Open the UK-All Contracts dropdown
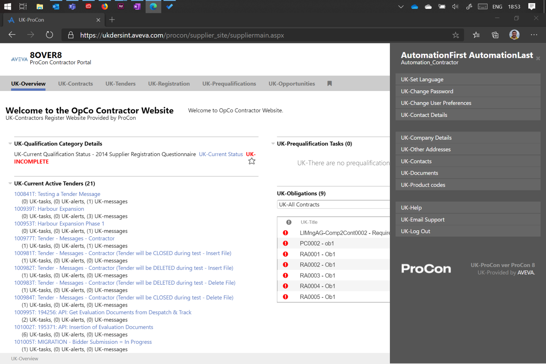The image size is (546, 364). pos(333,204)
